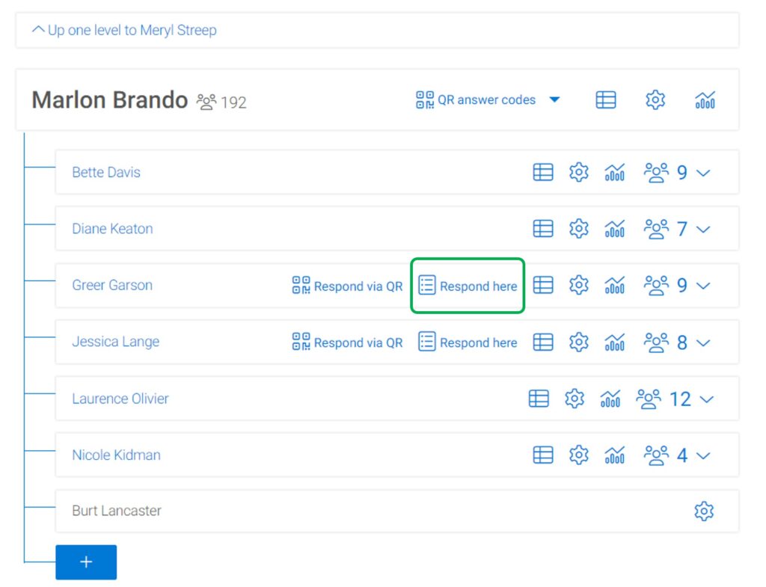Click Respond via QR for Jessica Lange
Viewport: 766px width, 587px height.
pos(347,342)
